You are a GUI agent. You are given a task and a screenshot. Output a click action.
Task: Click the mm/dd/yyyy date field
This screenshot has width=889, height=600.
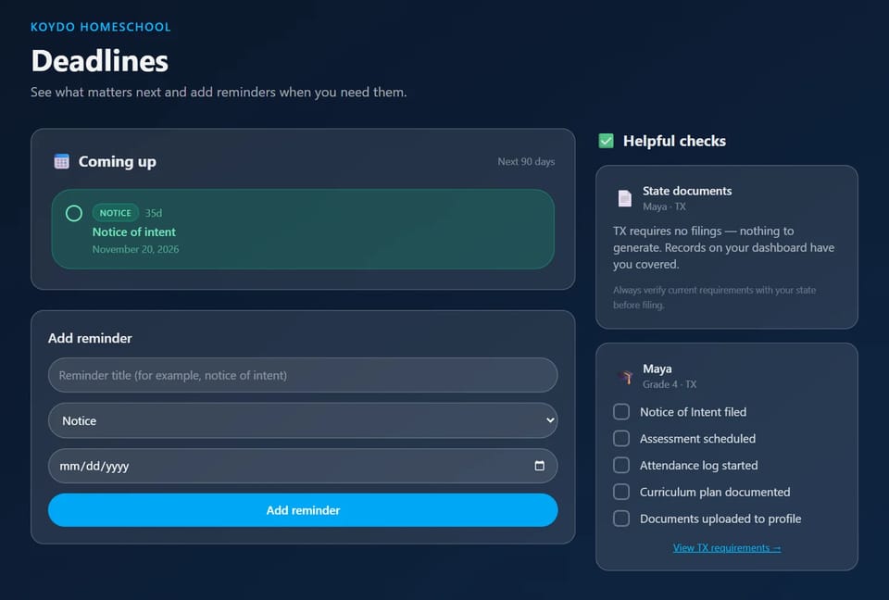[303, 466]
